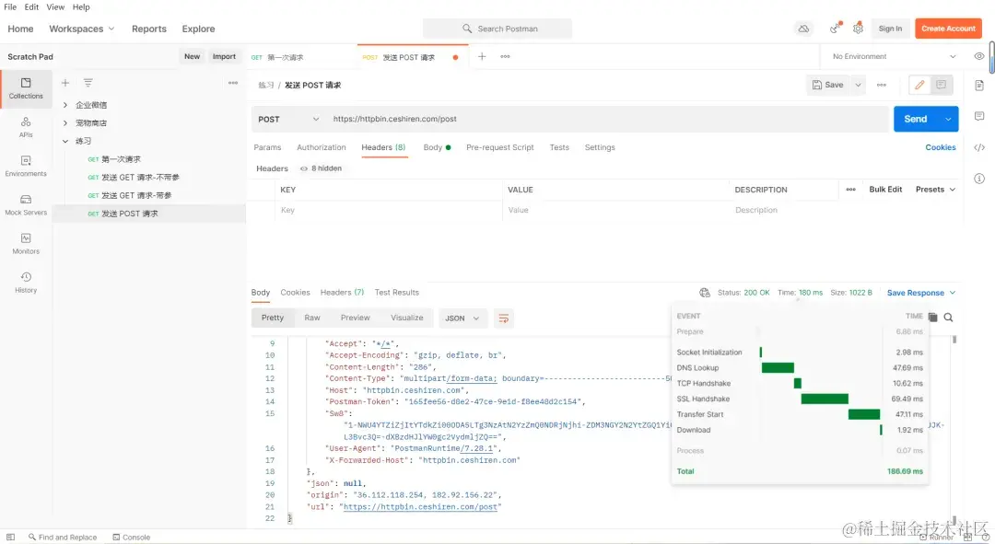Open the documentation icon in right sidebar
995x544 pixels.
click(x=979, y=85)
